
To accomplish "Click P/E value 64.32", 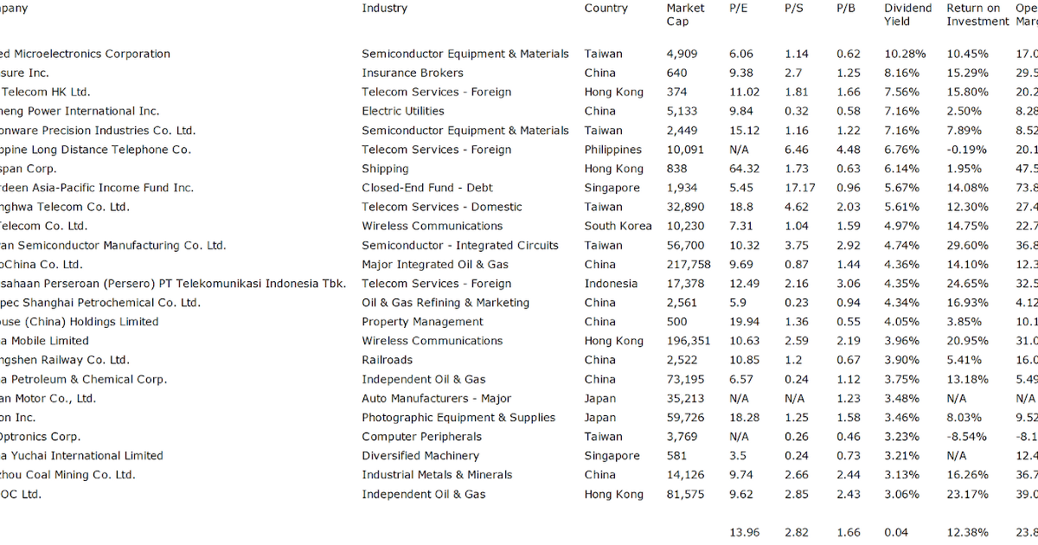I will click(745, 169).
